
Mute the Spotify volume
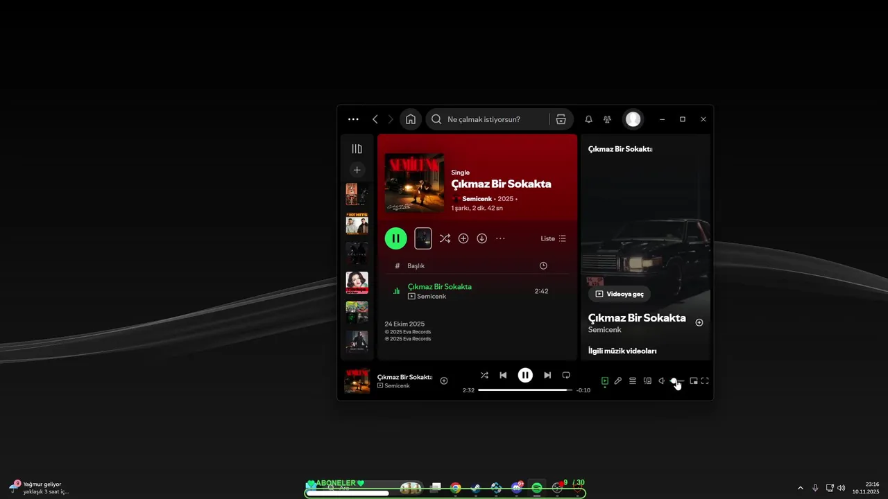click(662, 380)
